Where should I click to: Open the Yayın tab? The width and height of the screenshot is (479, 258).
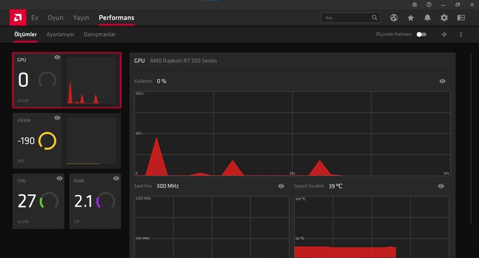coord(81,18)
